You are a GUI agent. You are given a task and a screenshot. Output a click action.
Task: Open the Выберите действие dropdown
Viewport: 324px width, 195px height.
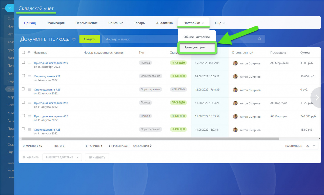coord(62,157)
